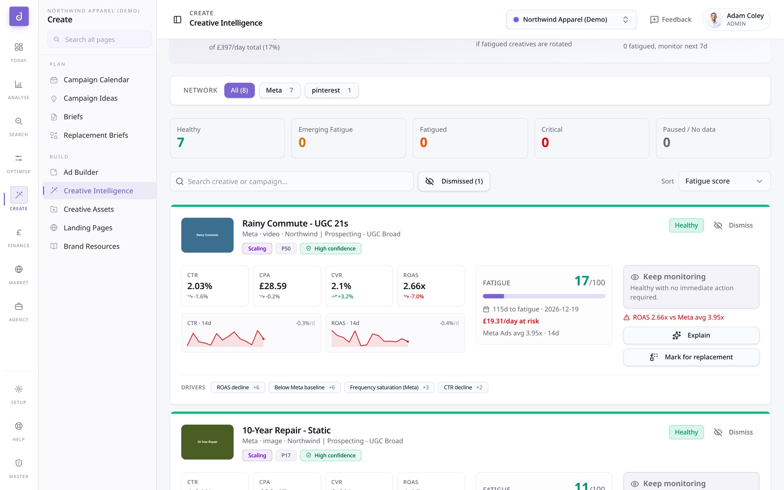This screenshot has width=784, height=490.
Task: Click Explain for Rainy Commute
Action: pyautogui.click(x=691, y=335)
